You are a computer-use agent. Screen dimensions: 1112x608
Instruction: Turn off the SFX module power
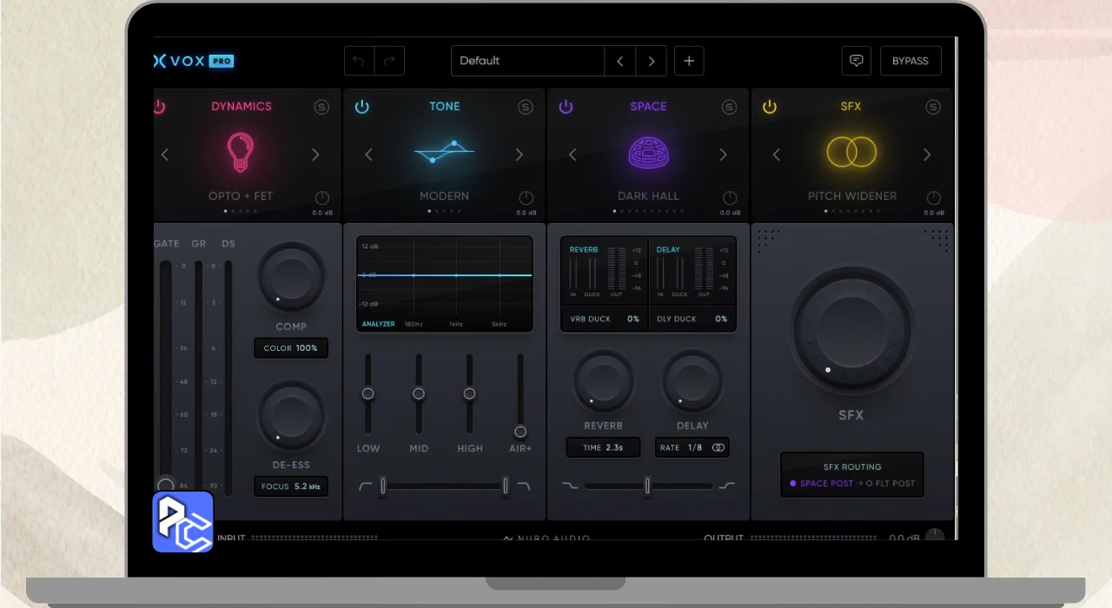pos(770,107)
